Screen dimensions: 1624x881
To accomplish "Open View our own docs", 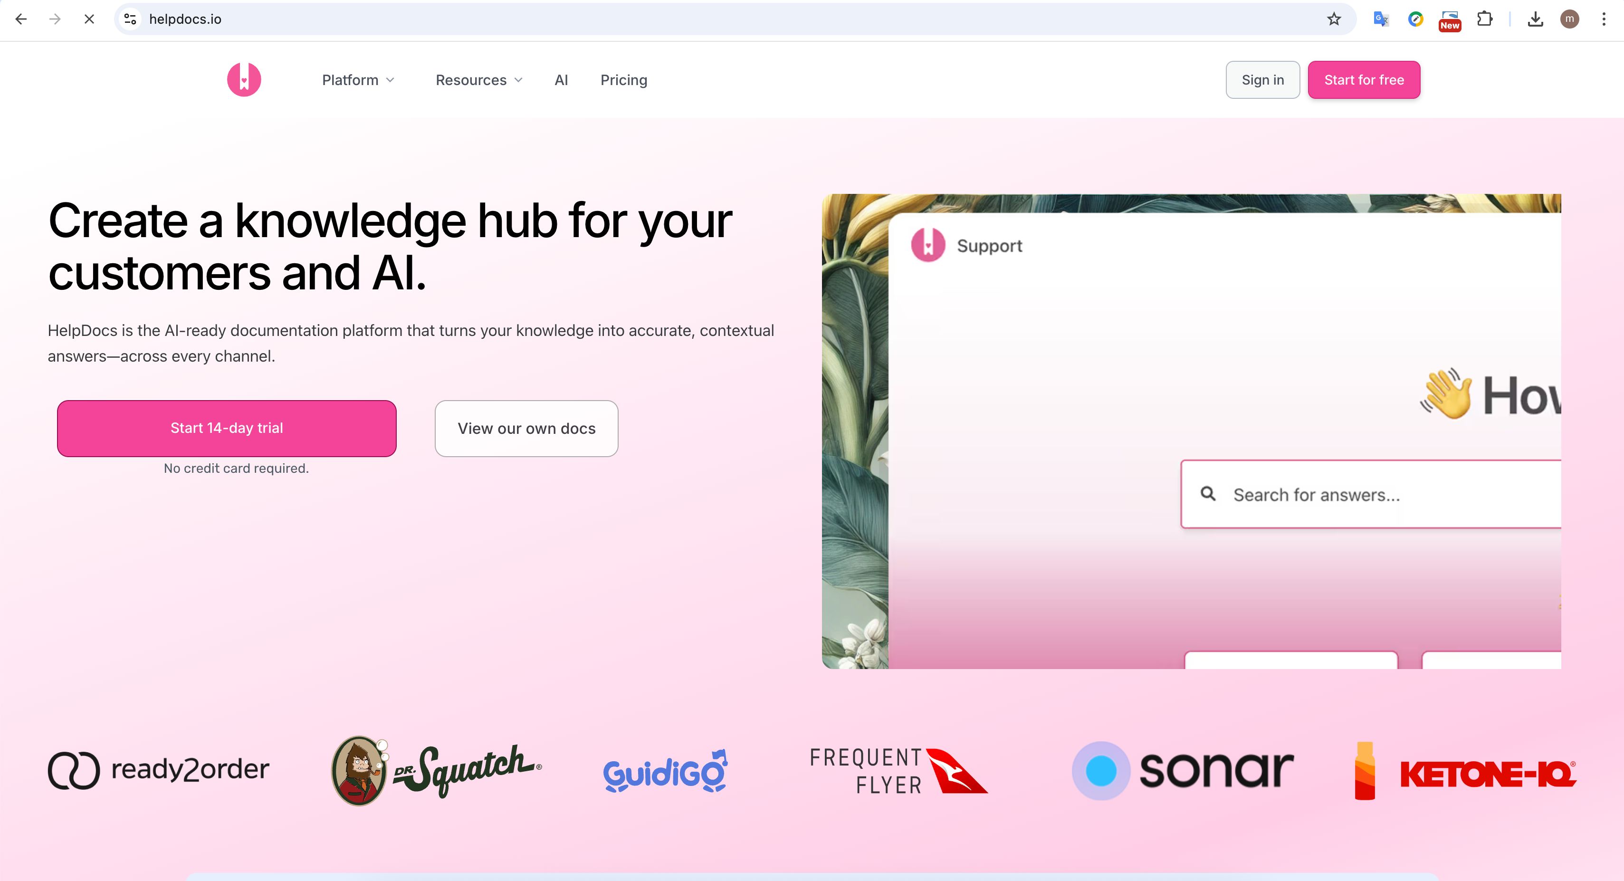I will [x=526, y=428].
